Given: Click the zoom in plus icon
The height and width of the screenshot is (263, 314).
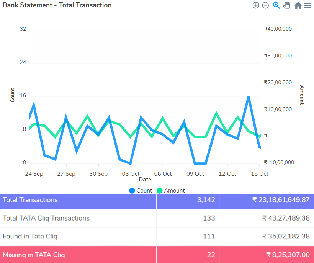Looking at the screenshot, I should [x=256, y=5].
